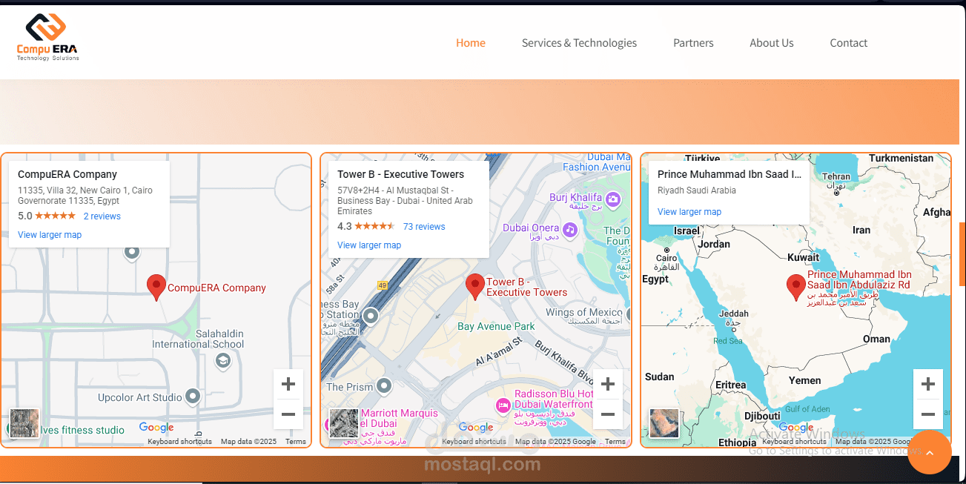This screenshot has height=484, width=966.
Task: Switch Dubai map to satellite view thumbnail
Action: pyautogui.click(x=344, y=423)
